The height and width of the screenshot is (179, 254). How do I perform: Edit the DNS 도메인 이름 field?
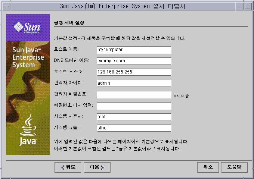134,61
